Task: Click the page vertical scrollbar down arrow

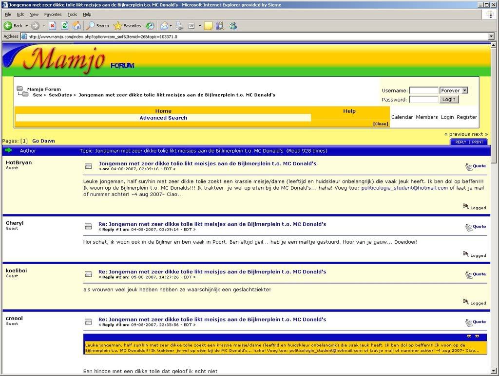Action: pos(494,371)
